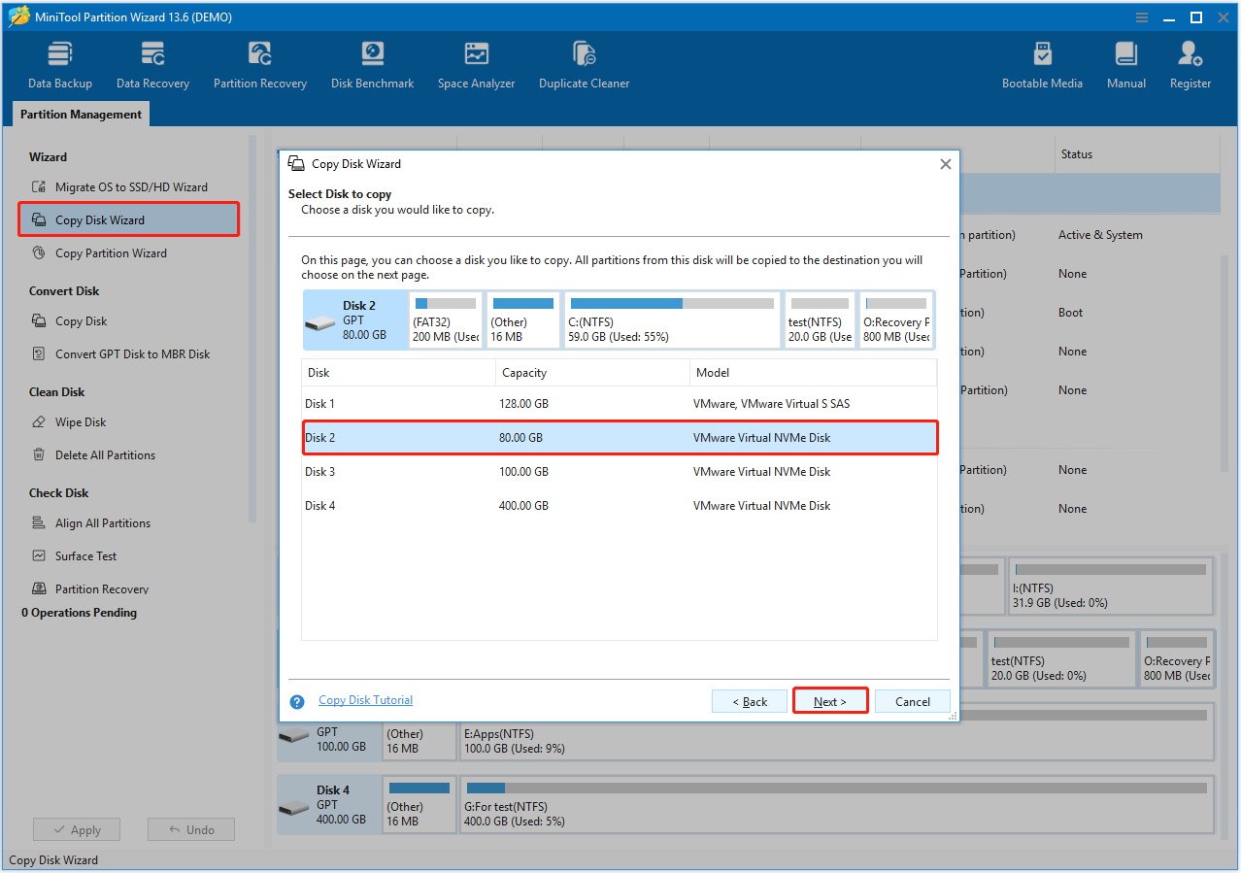
Task: Open the Data Backup tool
Action: coord(60,66)
